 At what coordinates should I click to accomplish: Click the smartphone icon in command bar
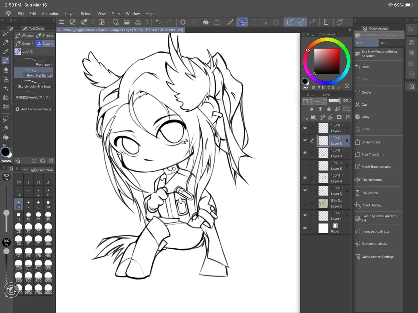326,22
